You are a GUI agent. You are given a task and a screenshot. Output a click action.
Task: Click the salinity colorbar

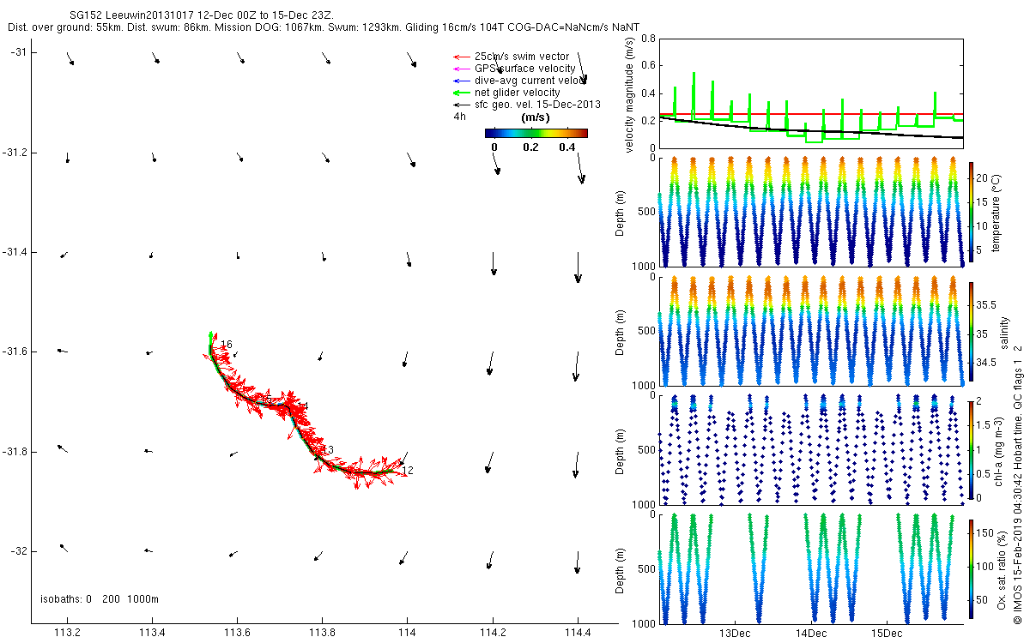point(972,330)
